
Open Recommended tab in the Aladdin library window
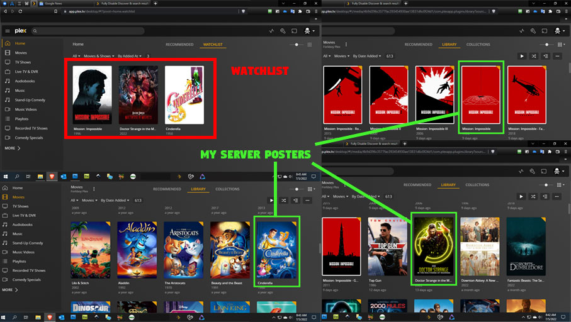pos(167,189)
